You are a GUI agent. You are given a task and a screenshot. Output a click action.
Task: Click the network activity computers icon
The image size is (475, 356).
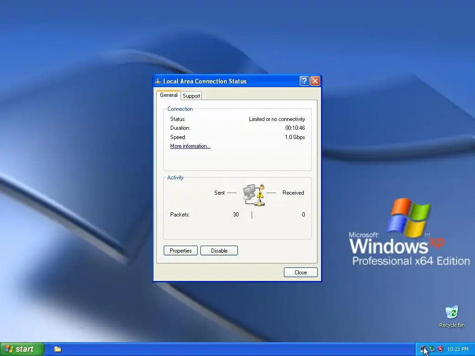[254, 195]
